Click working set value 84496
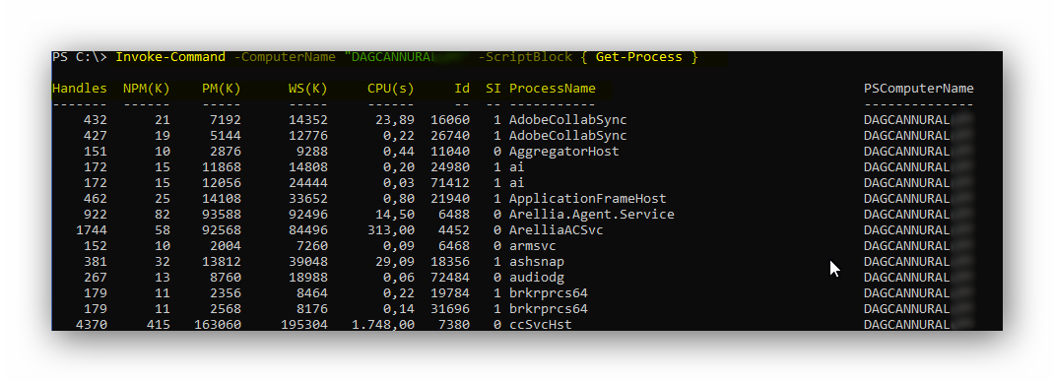Viewport: 1054px width, 382px height. click(308, 230)
